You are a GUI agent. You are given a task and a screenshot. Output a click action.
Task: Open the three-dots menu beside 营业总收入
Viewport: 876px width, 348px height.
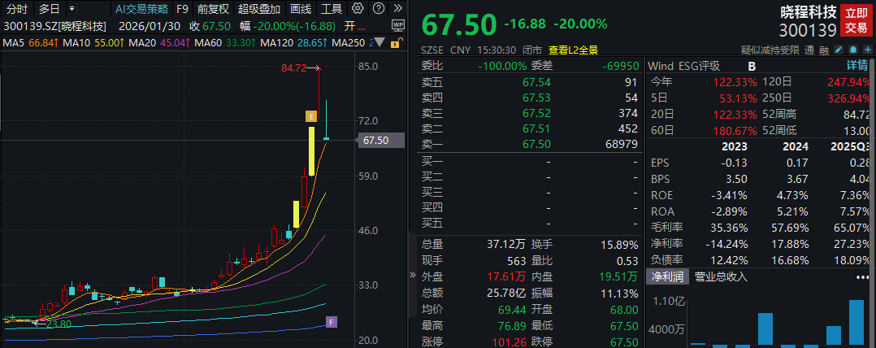click(x=862, y=277)
